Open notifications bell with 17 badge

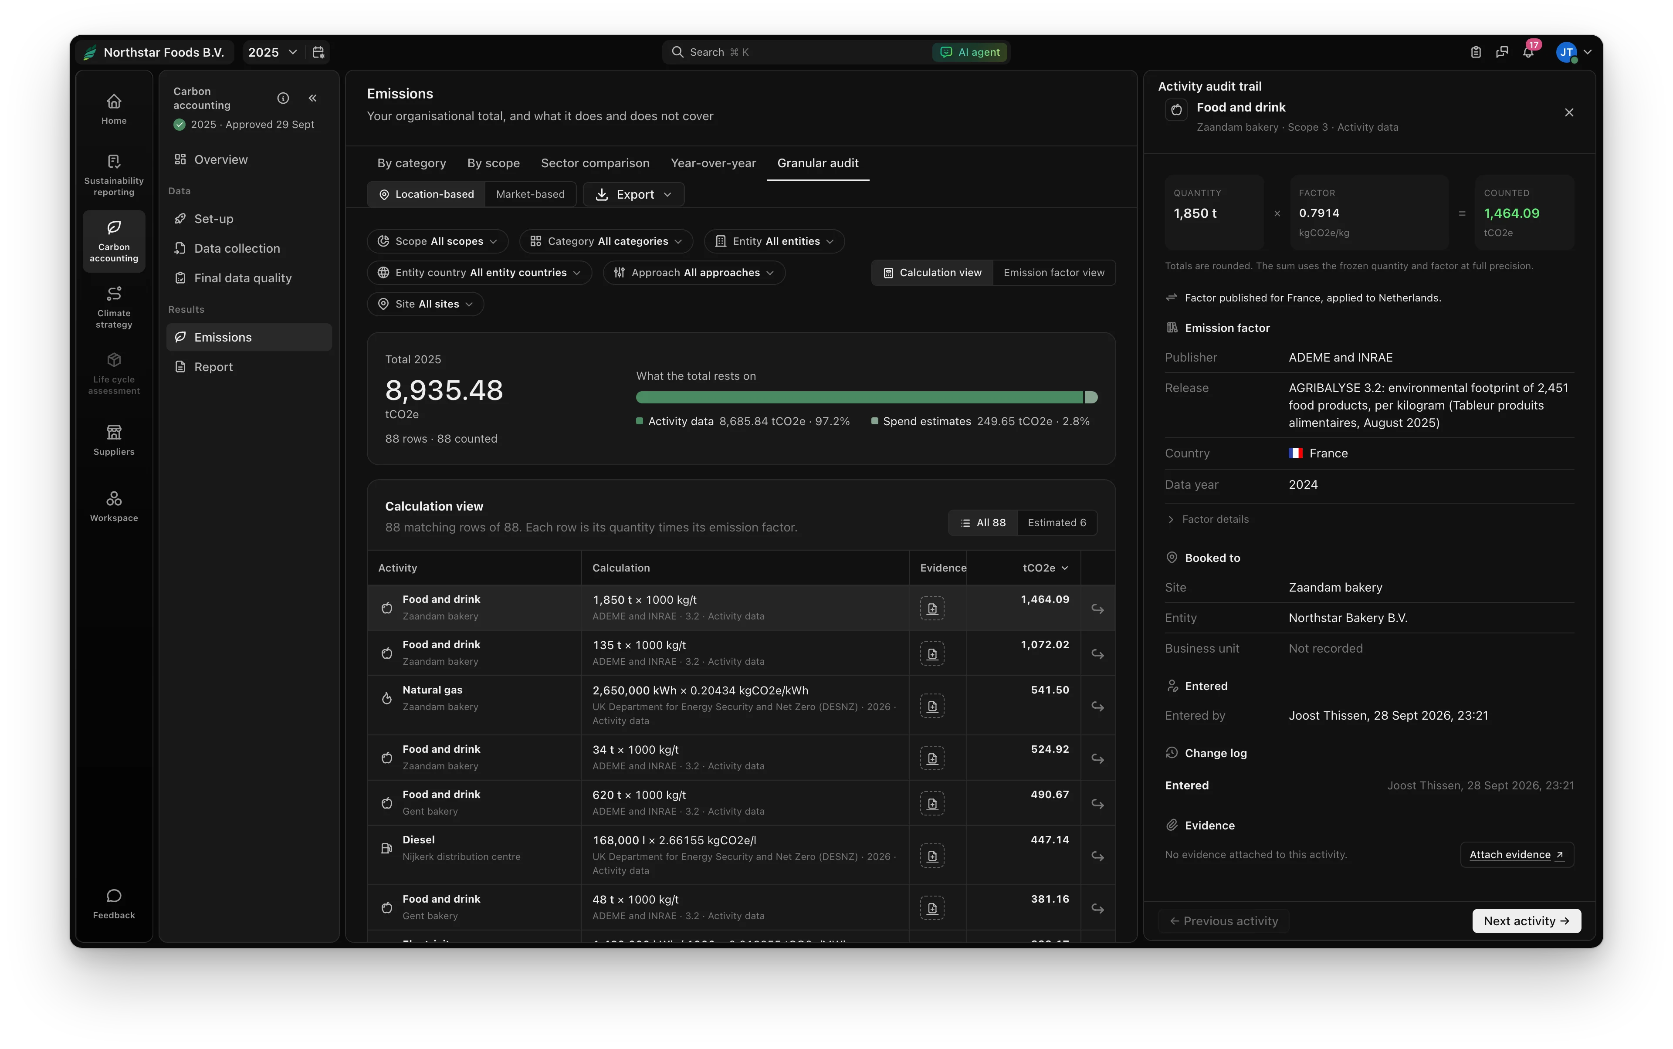pyautogui.click(x=1529, y=52)
